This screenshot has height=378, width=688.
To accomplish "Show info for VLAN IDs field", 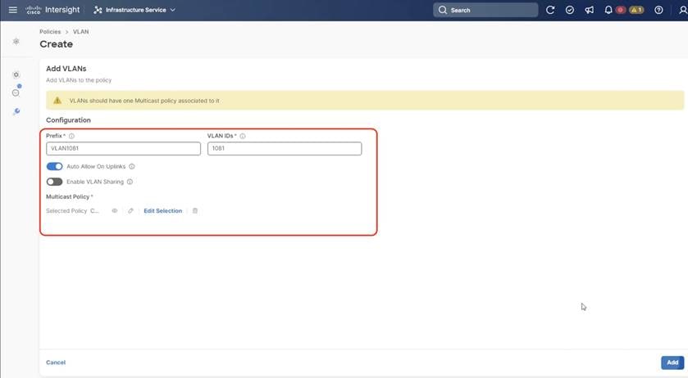I will pos(243,136).
